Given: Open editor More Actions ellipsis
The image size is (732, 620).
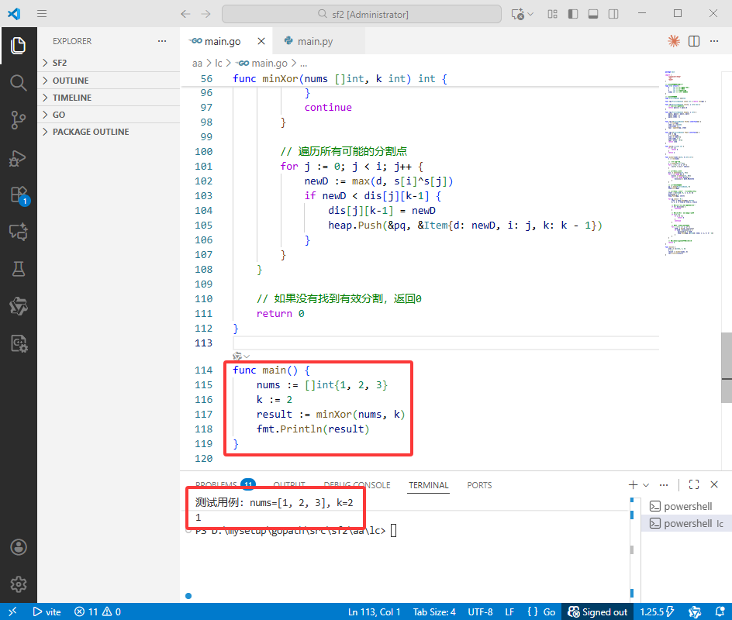Looking at the screenshot, I should 714,41.
